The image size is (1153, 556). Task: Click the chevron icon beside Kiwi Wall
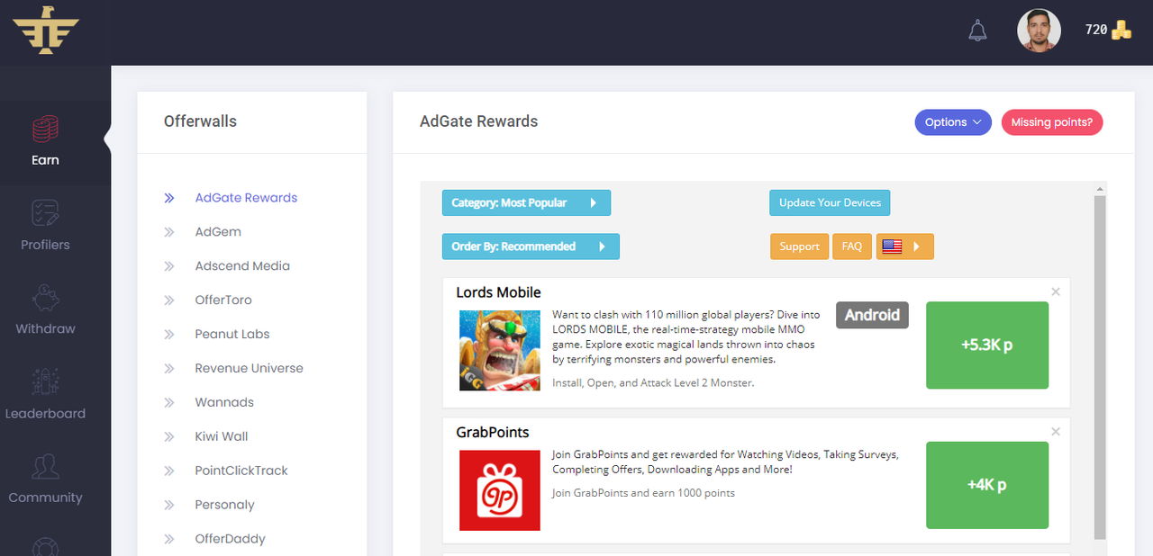[x=169, y=437]
